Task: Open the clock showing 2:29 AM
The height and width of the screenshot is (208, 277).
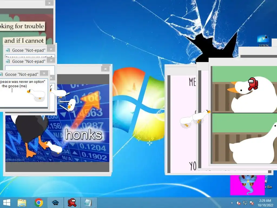Action: pyautogui.click(x=265, y=203)
